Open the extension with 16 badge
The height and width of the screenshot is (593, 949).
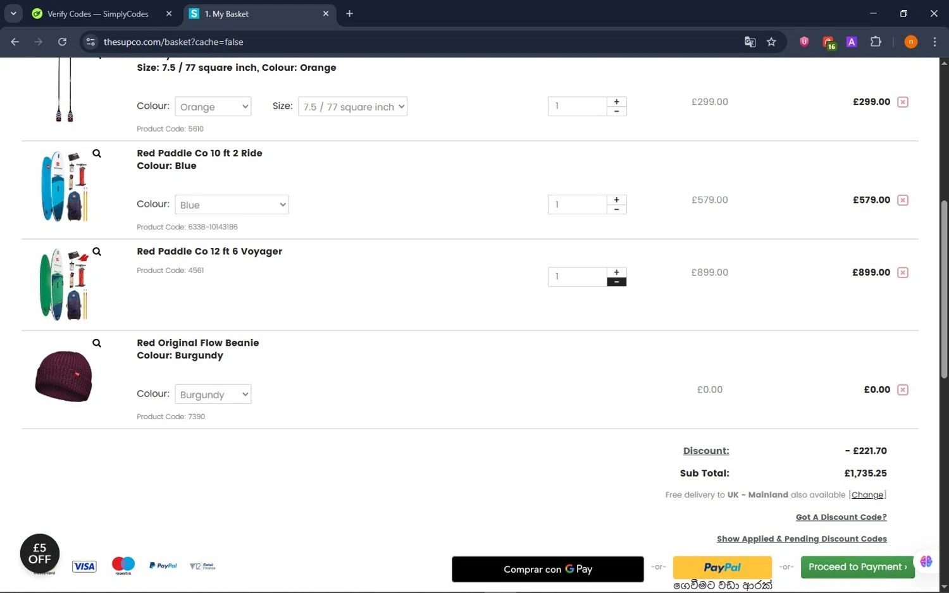coord(828,42)
